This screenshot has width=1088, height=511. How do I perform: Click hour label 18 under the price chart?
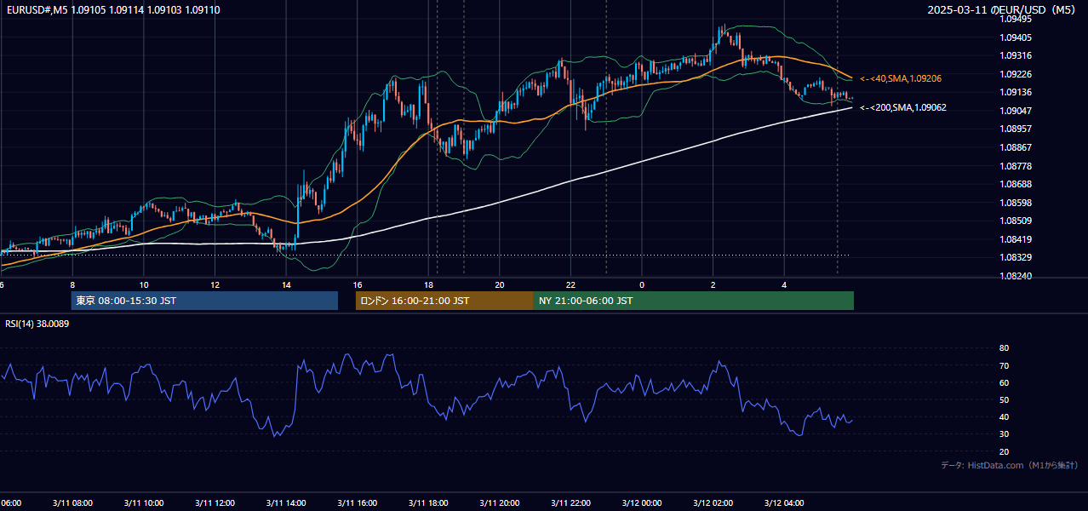click(x=428, y=284)
